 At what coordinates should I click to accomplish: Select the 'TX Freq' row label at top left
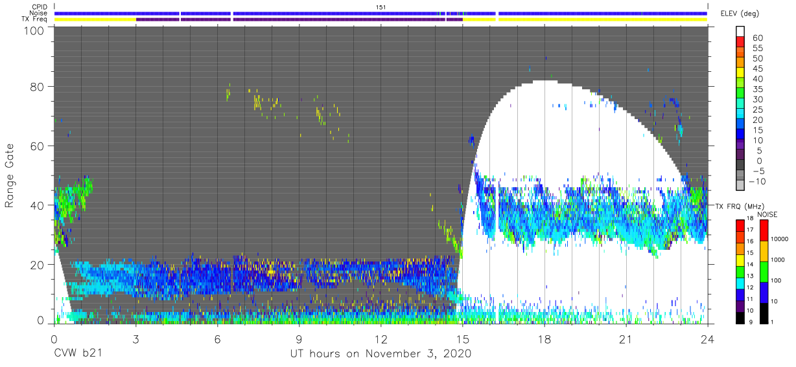pyautogui.click(x=36, y=19)
